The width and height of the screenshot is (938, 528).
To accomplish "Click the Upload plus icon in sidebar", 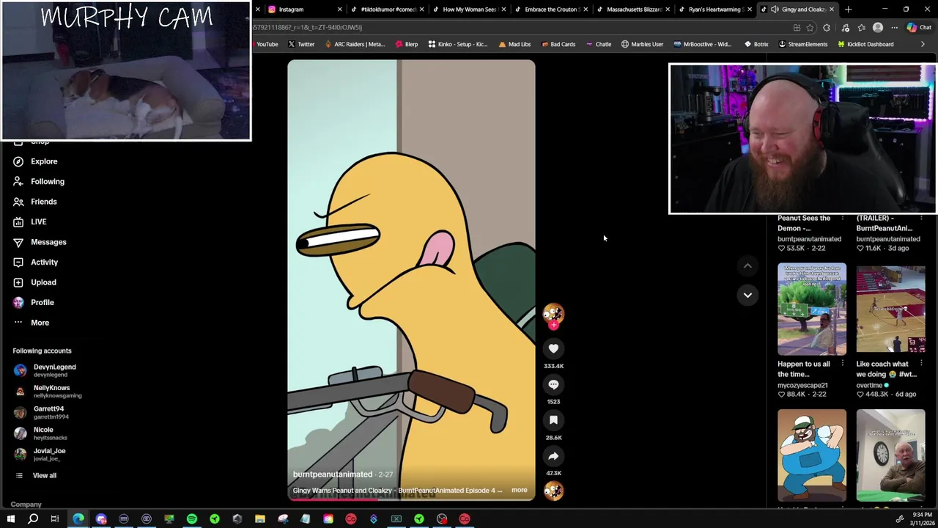I will (18, 282).
